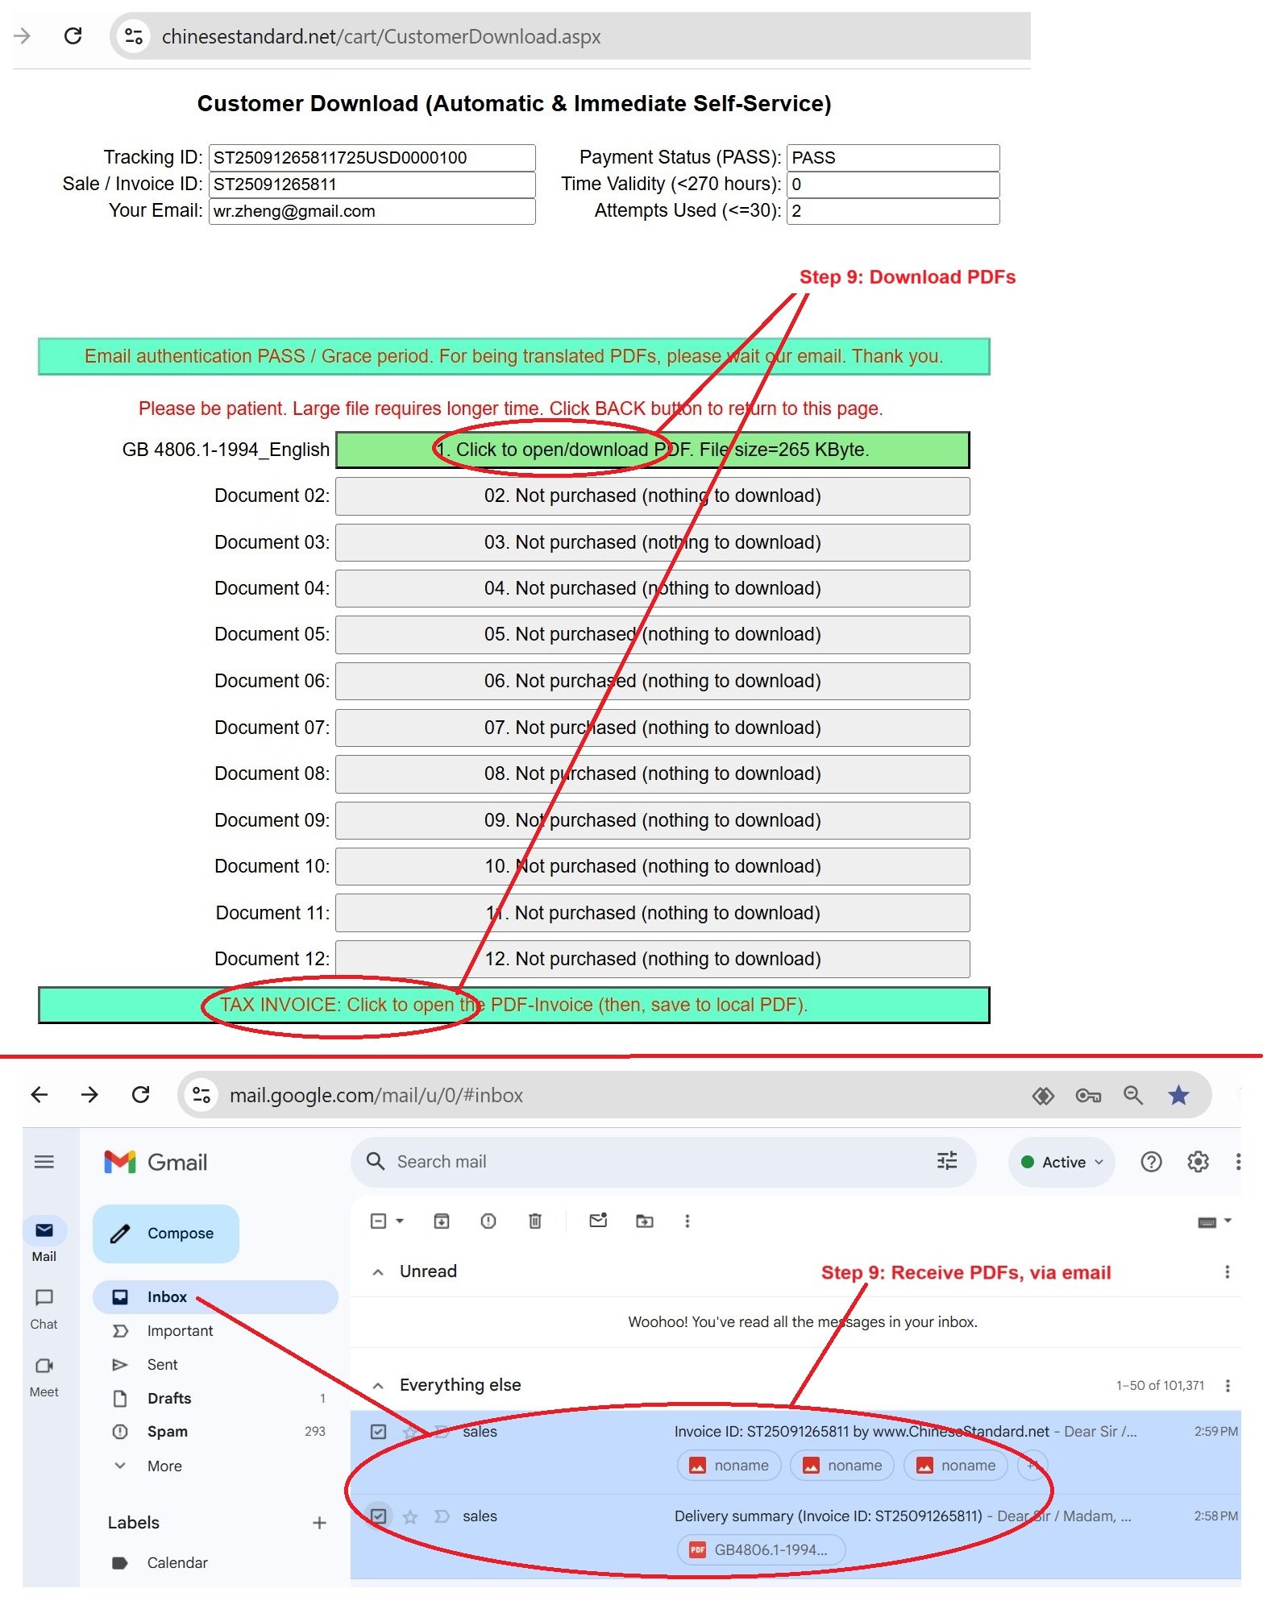Viewport: 1267px width, 1605px height.
Task: Click the Gmail archive icon in toolbar
Action: pyautogui.click(x=441, y=1221)
